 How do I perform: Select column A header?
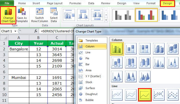pyautogui.click(x=19, y=37)
